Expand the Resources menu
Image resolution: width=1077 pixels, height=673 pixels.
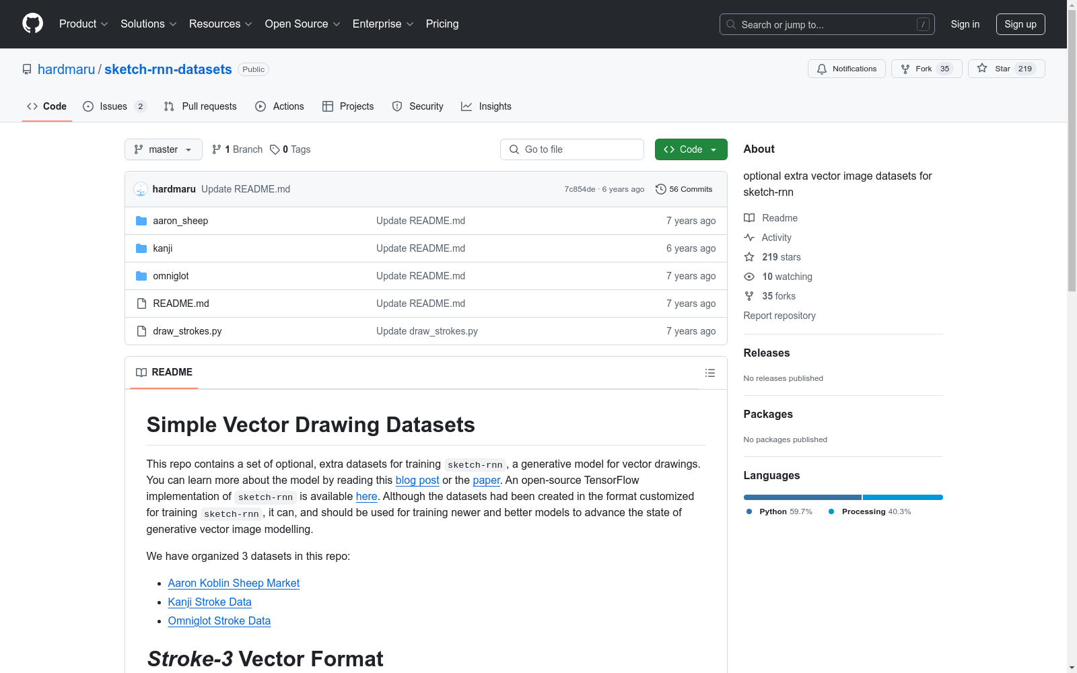pos(221,24)
